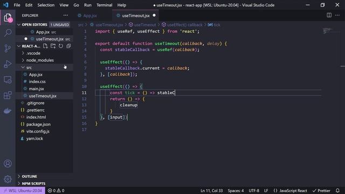This screenshot has height=194, width=345.
Task: Open package.json file in explorer
Action: click(x=38, y=124)
